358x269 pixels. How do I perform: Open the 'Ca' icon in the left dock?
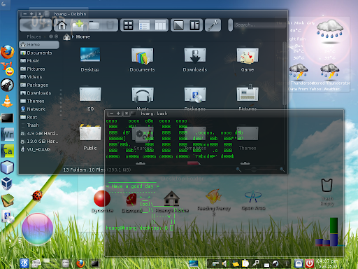click(7, 151)
